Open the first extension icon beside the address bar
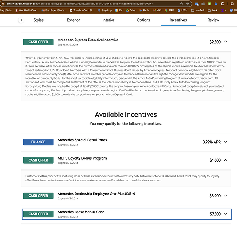This screenshot has width=237, height=225. [x=197, y=4]
